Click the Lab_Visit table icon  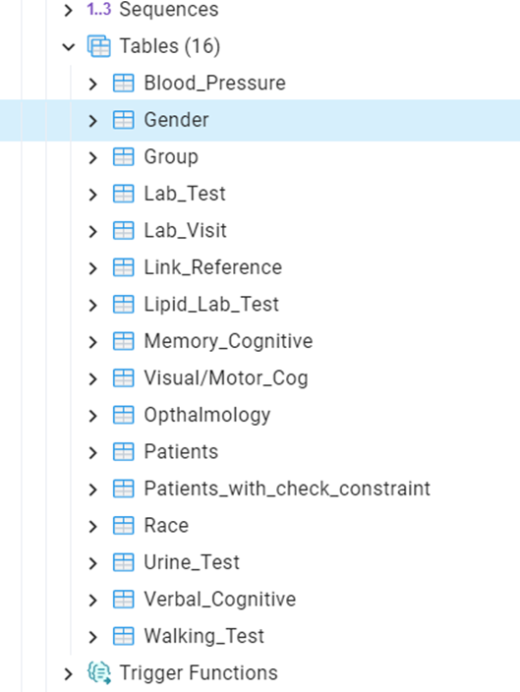coord(123,230)
